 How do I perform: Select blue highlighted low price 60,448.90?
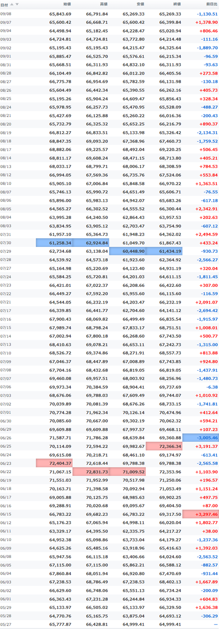(x=127, y=251)
